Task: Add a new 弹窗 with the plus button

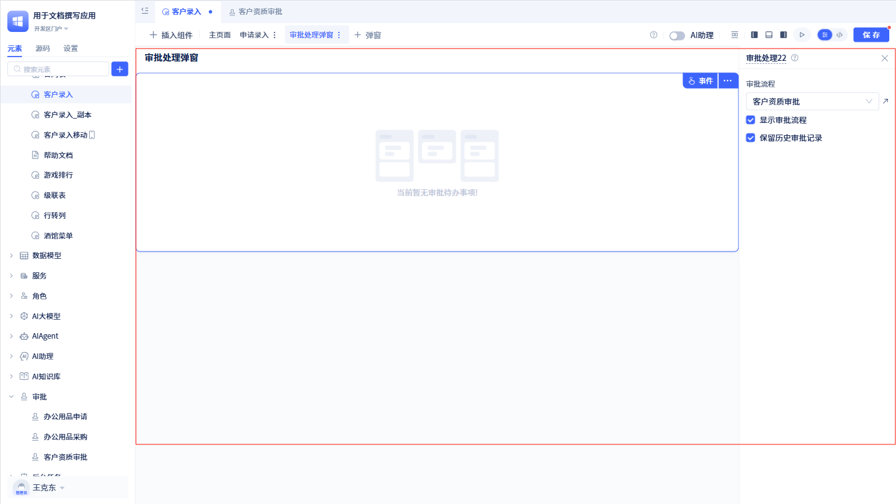Action: point(367,35)
